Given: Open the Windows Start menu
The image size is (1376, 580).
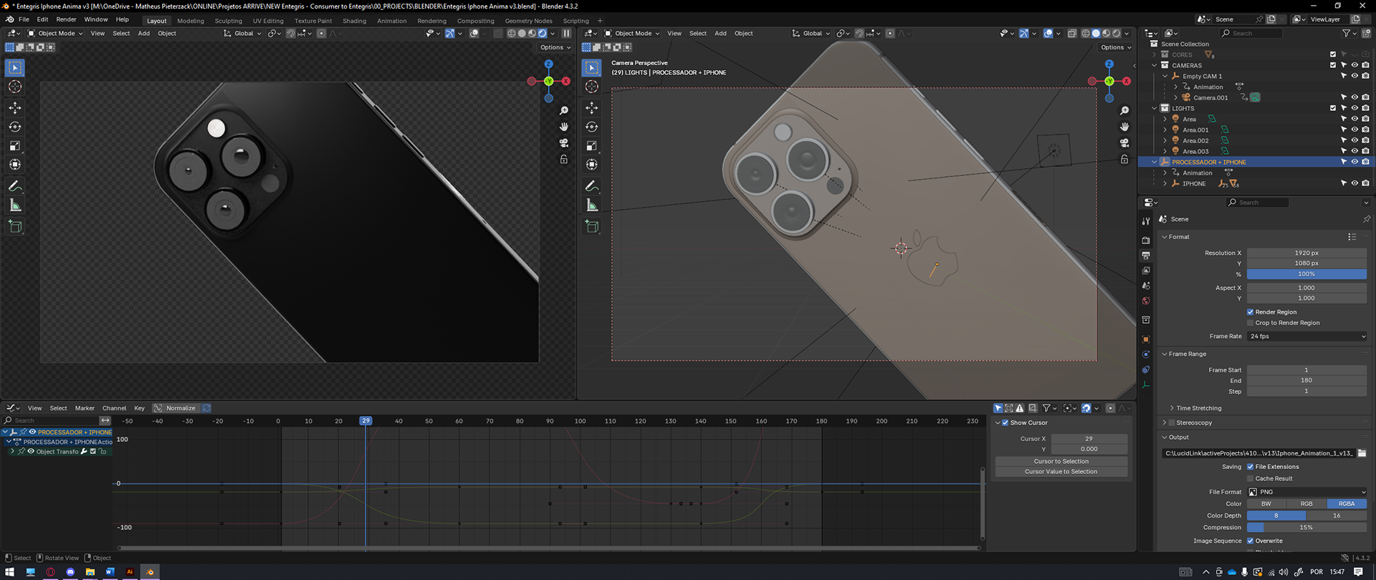Looking at the screenshot, I should tap(11, 572).
